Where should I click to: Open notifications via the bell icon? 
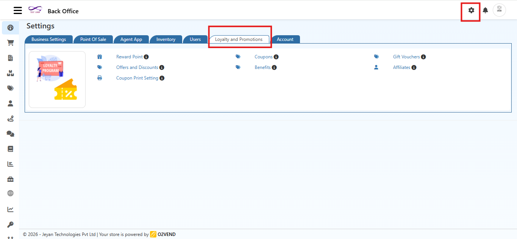(485, 10)
